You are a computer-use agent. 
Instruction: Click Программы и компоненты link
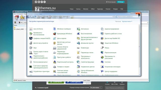86,57
